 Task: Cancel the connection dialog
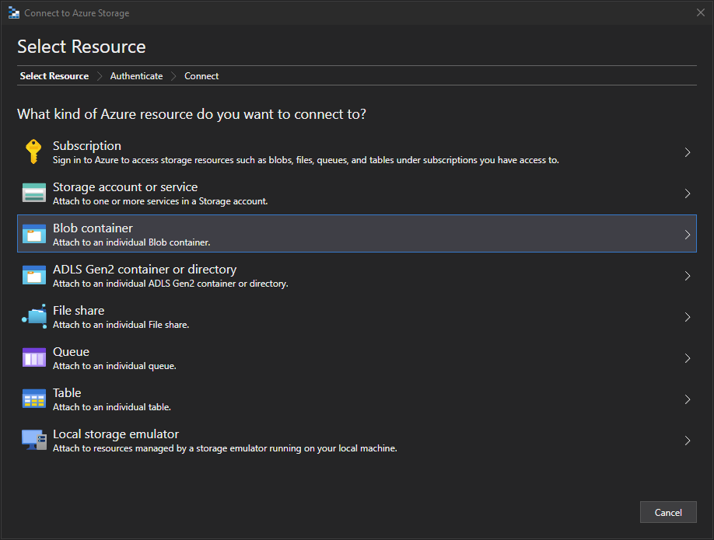(x=668, y=512)
